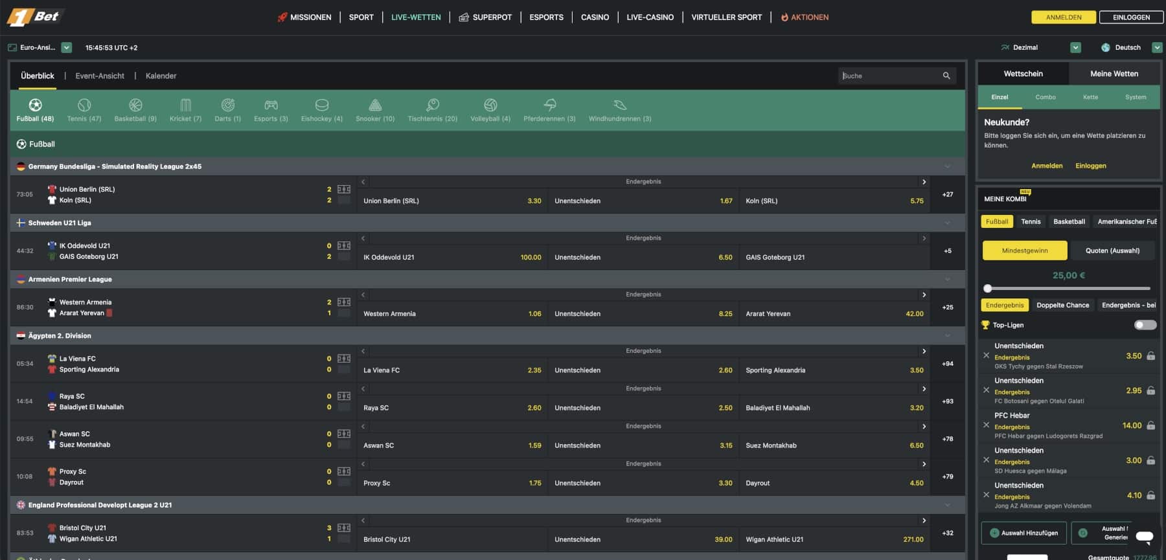1166x560 pixels.
Task: Remove GKS Tychy selection from Kombi
Action: [x=986, y=355]
